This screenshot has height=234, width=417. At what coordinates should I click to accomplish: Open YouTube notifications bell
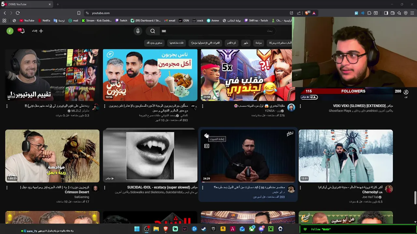point(22,31)
